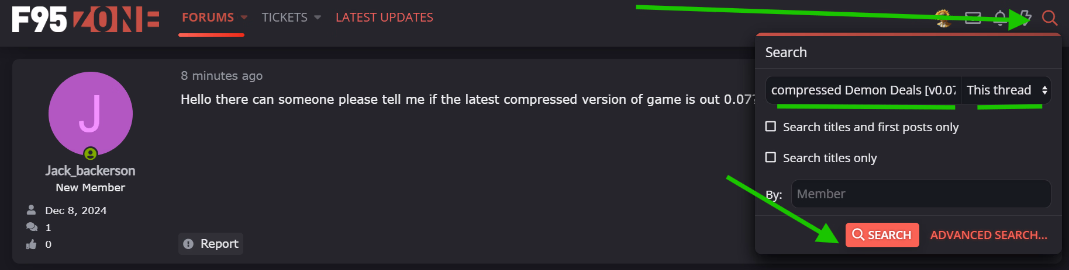Open the Jack_backerson username link
The image size is (1069, 270).
91,170
